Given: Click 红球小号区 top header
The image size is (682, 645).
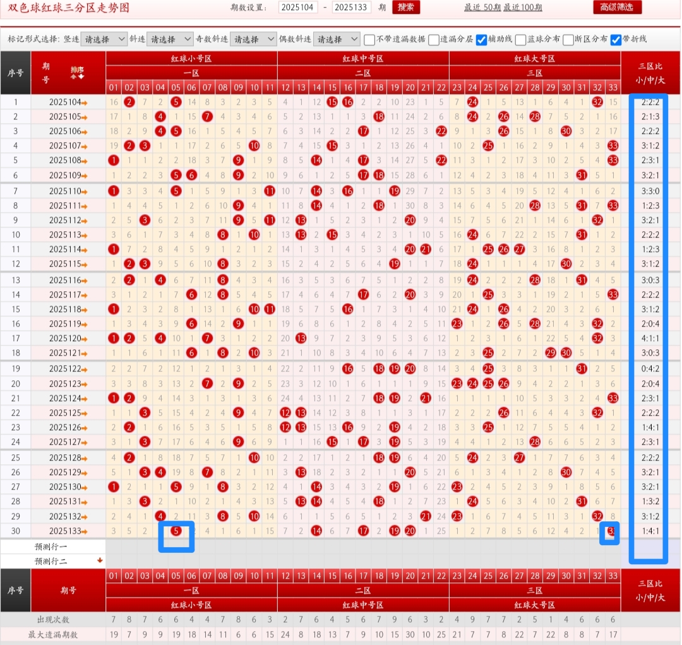Looking at the screenshot, I should (x=191, y=58).
